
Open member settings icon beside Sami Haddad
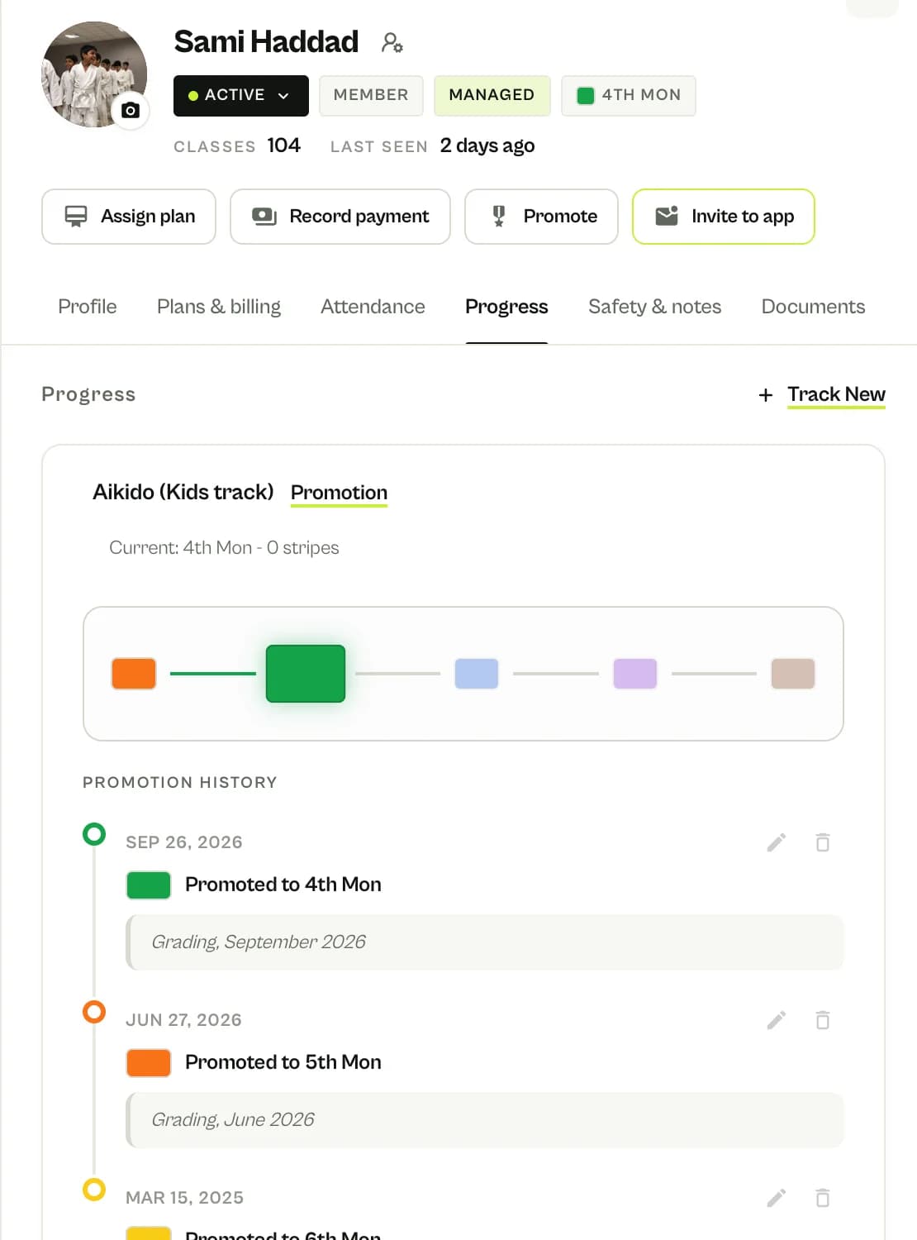pyautogui.click(x=392, y=42)
